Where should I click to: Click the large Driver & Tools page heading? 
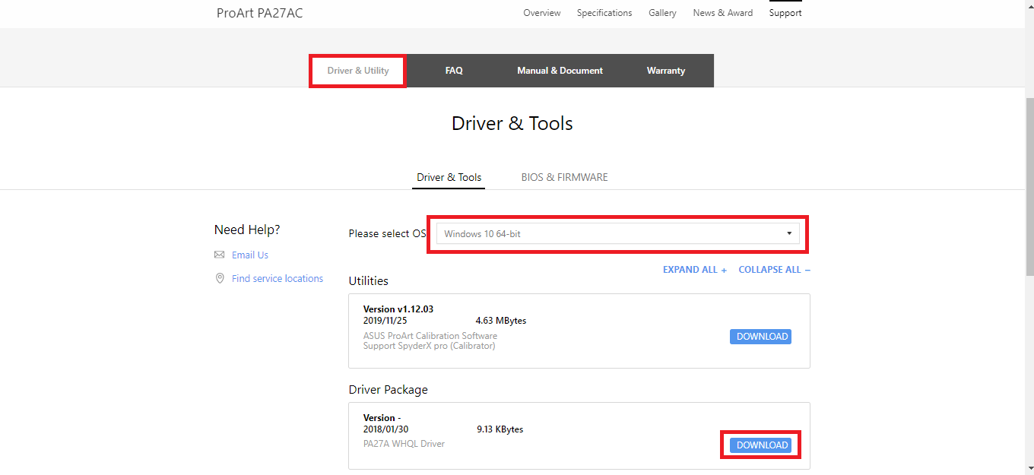click(512, 124)
